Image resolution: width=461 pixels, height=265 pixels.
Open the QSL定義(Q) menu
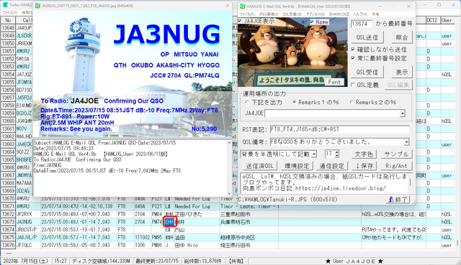click(292, 14)
